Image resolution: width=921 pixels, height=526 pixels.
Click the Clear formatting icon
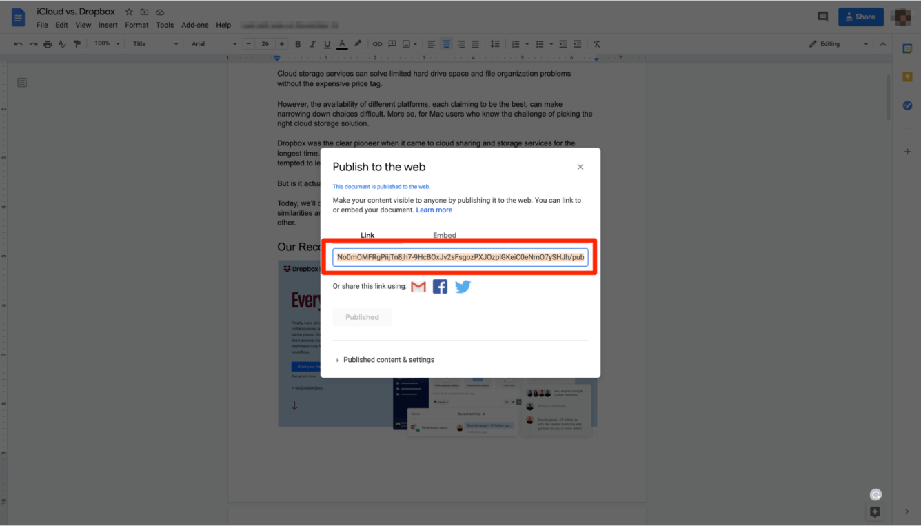596,43
